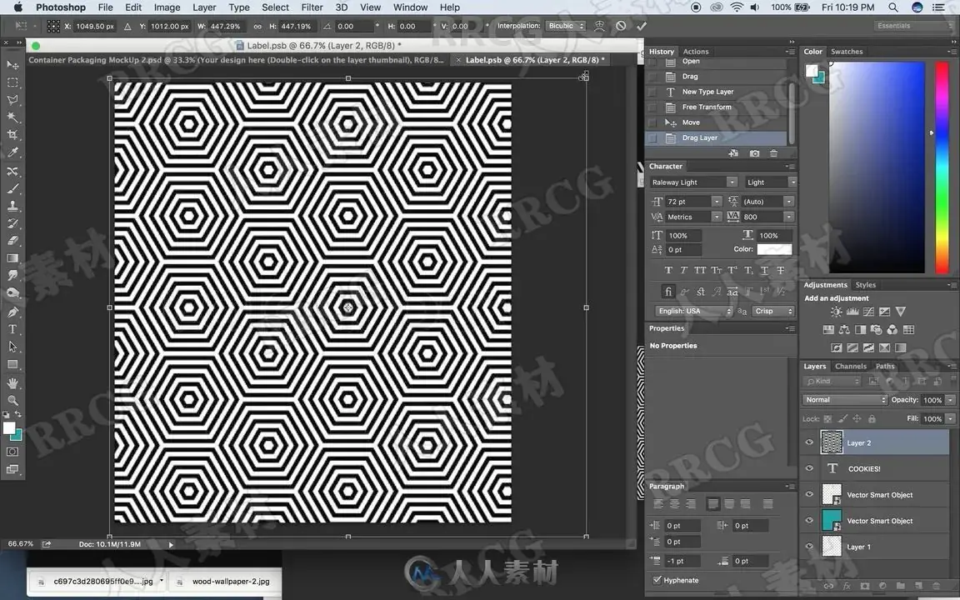Screen dimensions: 960x600
Task: Open the Filter menu
Action: (x=312, y=7)
